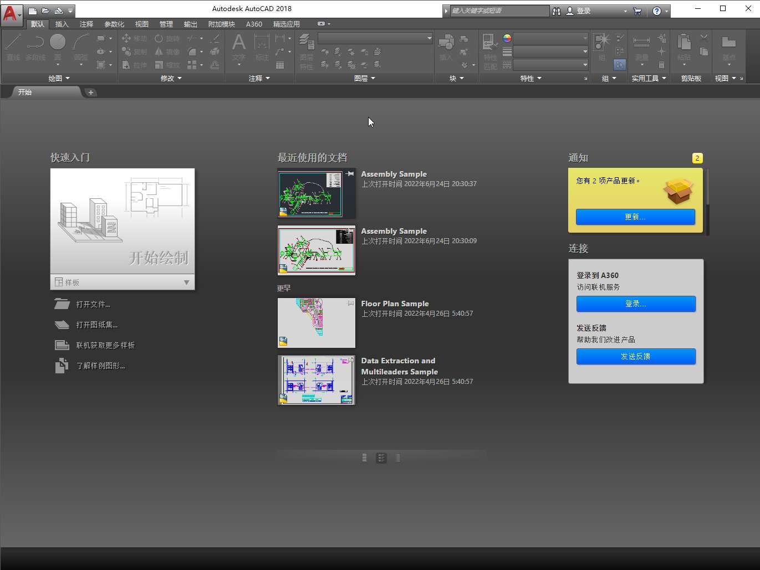
Task: Select the 文字 (Text) tool
Action: (239, 47)
